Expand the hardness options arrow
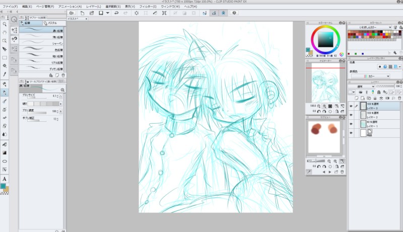The height and width of the screenshot is (232, 403). 60,104
